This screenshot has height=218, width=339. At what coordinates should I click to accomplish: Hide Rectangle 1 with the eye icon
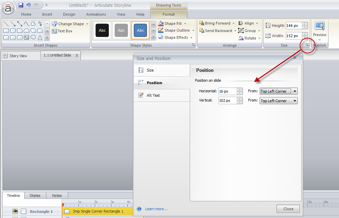click(15, 211)
